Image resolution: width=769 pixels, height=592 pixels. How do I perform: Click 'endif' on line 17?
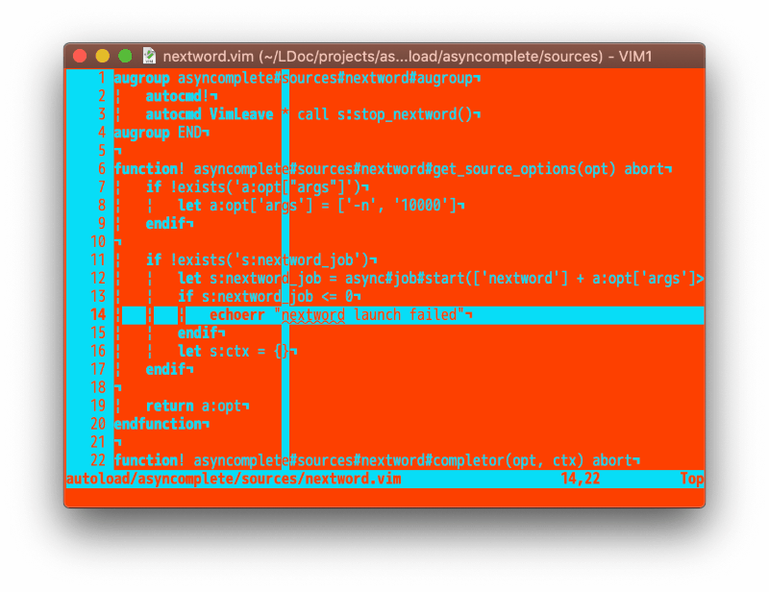point(165,369)
